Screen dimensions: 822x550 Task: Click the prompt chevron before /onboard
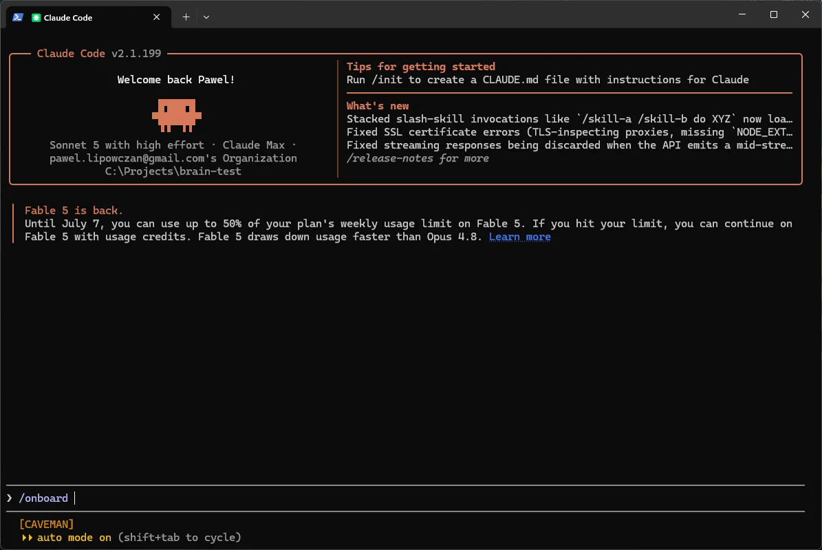(x=10, y=498)
